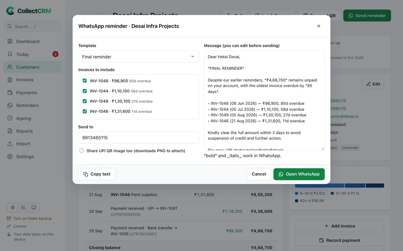
Task: Click the Open WhatsApp button
Action: pyautogui.click(x=299, y=174)
